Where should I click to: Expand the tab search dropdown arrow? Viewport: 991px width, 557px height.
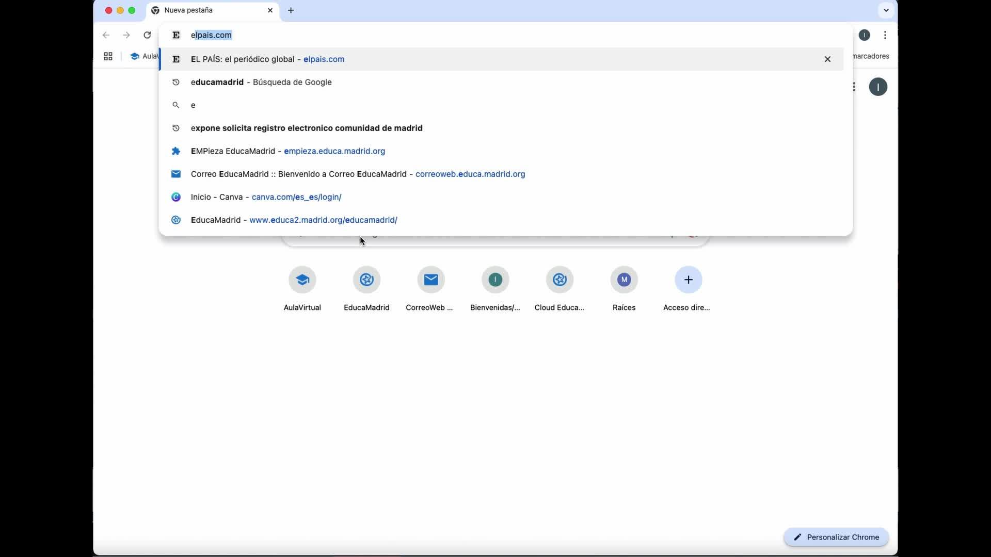click(886, 10)
